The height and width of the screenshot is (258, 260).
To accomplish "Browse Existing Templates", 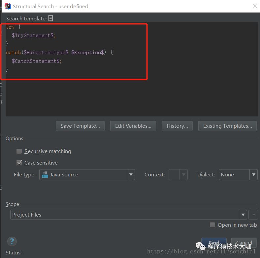I will click(228, 126).
